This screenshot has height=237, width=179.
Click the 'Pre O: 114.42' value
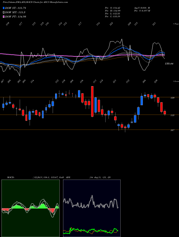click(x=112, y=8)
